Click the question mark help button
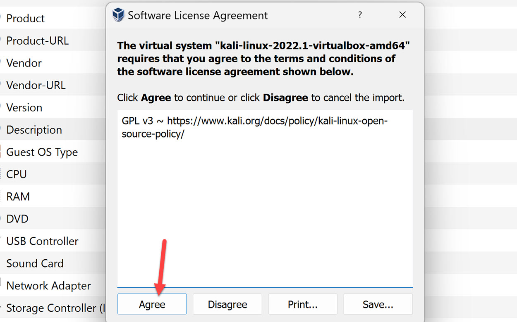 coord(360,15)
